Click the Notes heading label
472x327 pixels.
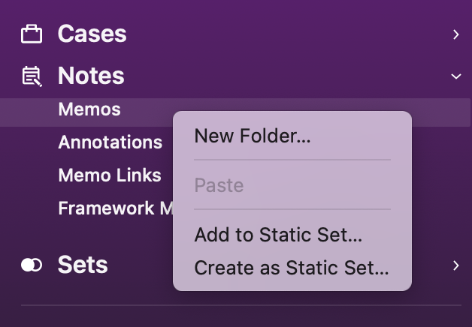[91, 76]
